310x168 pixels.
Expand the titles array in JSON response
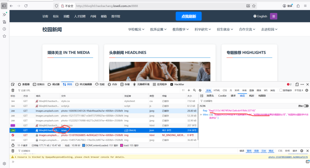[201, 115]
